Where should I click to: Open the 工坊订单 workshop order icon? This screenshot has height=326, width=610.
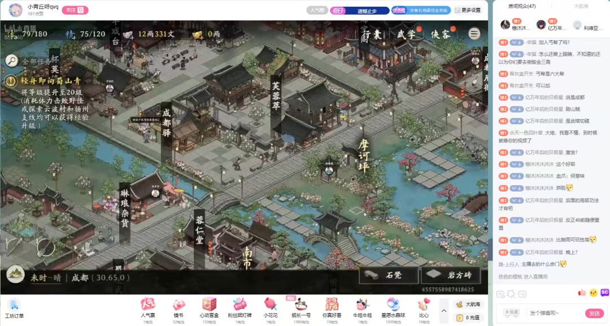tap(14, 309)
